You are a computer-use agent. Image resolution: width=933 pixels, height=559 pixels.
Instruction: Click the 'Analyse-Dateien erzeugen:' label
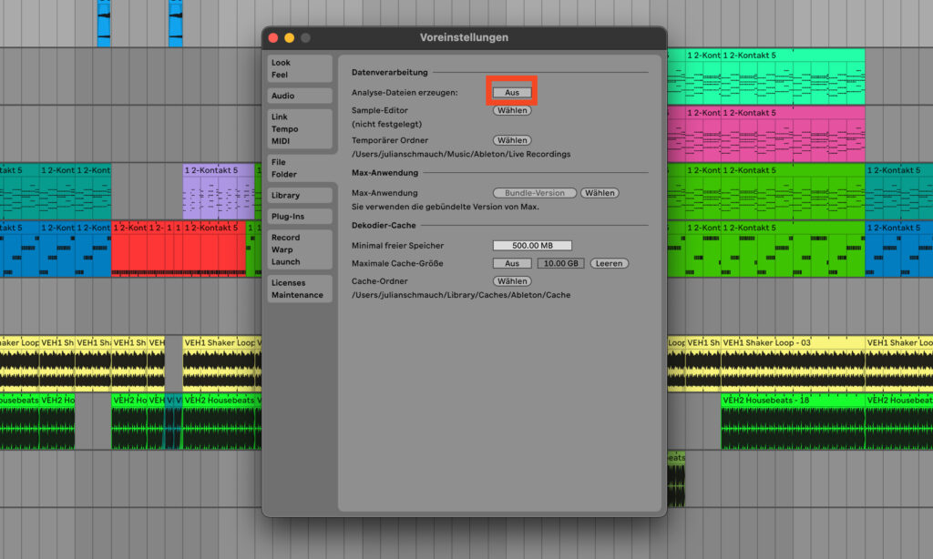click(404, 93)
